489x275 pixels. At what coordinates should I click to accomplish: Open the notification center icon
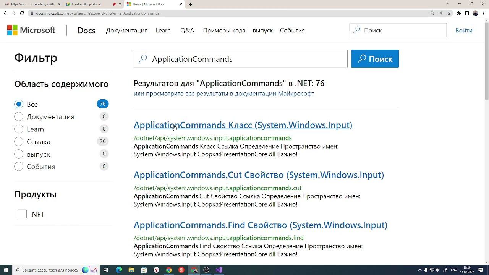pyautogui.click(x=481, y=270)
